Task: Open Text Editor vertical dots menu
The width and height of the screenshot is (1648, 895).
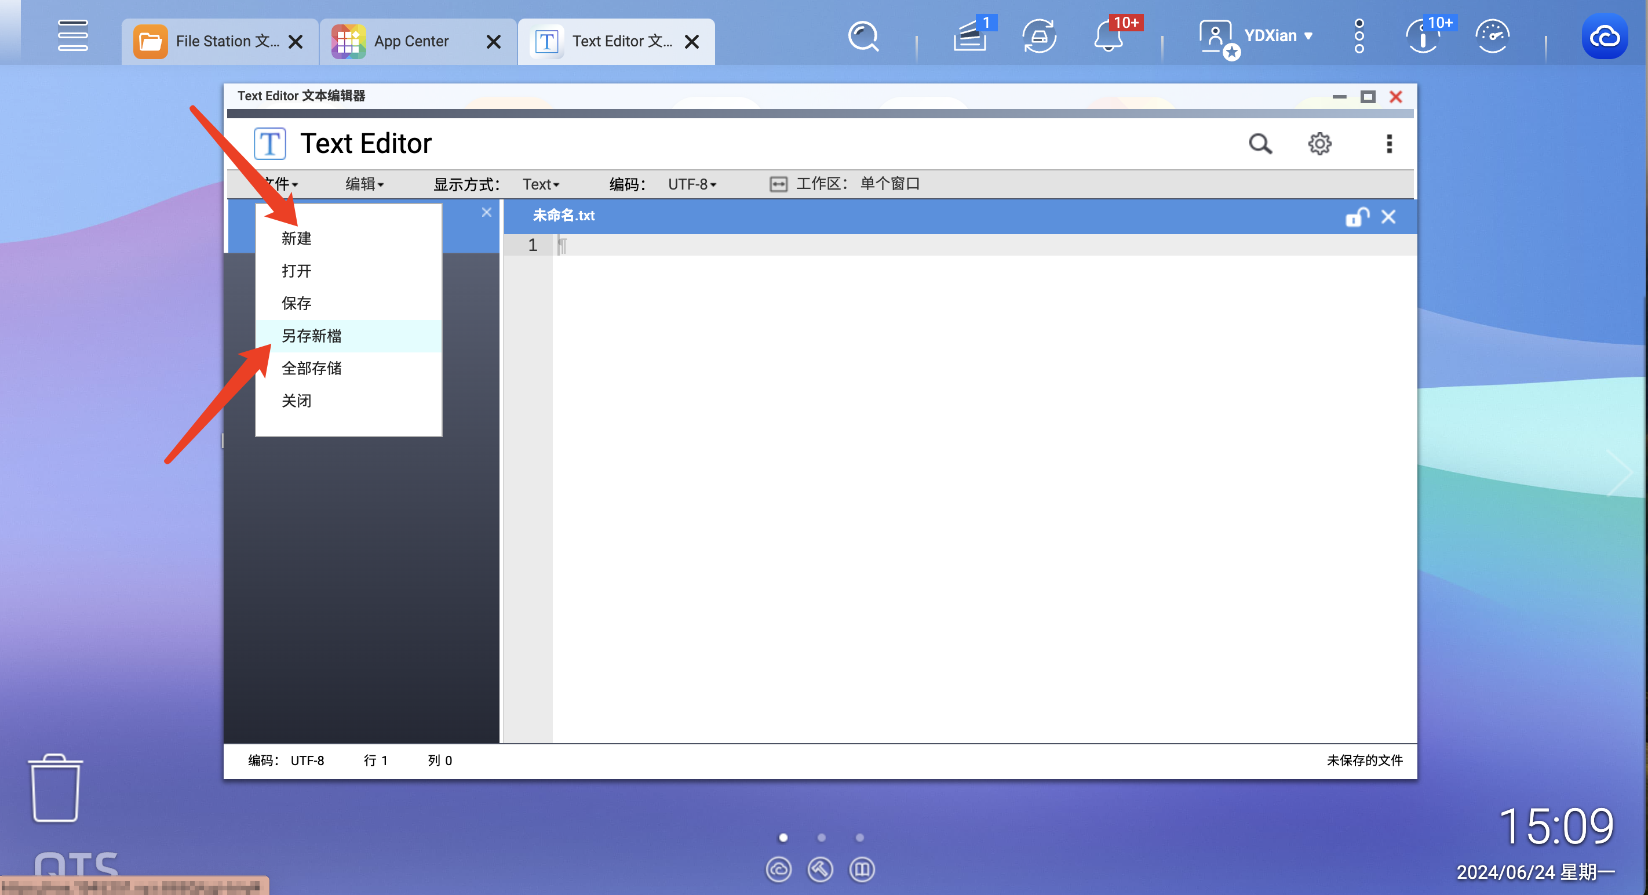Action: tap(1389, 144)
